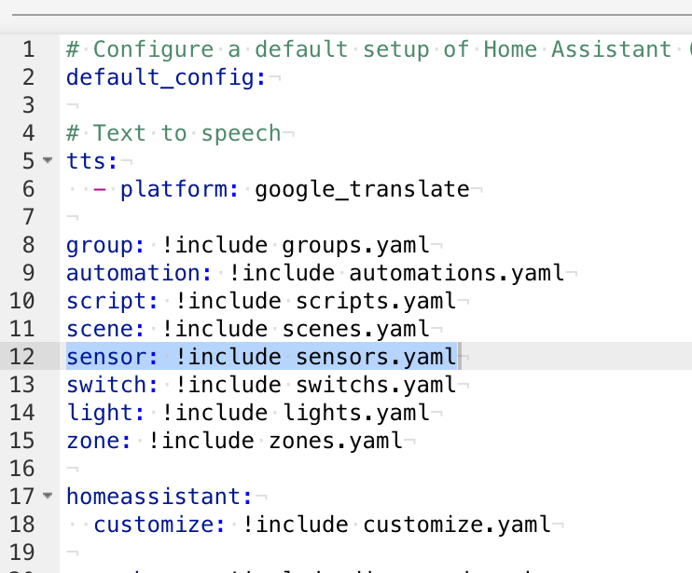Viewport: 692px width, 573px height.
Task: Click line number 15 in gutter
Action: click(x=22, y=441)
